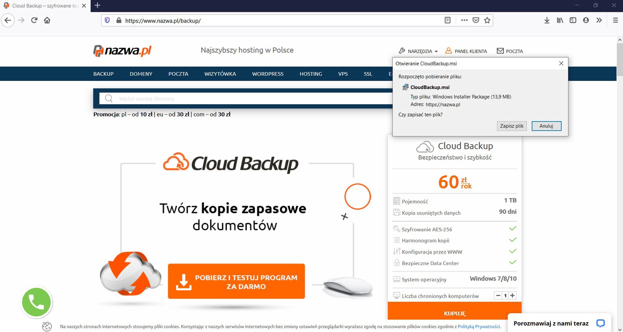Click Pobierz i testuj program za darmo
The image size is (623, 332).
pyautogui.click(x=236, y=281)
